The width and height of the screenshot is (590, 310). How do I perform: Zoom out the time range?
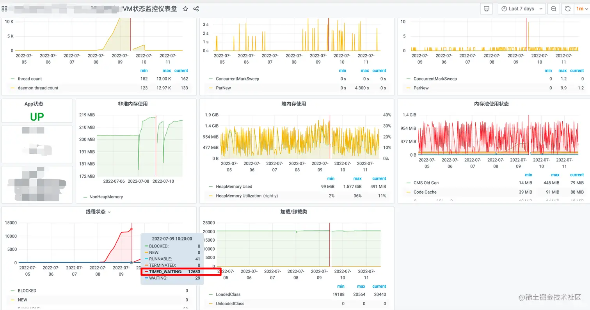[x=553, y=9]
